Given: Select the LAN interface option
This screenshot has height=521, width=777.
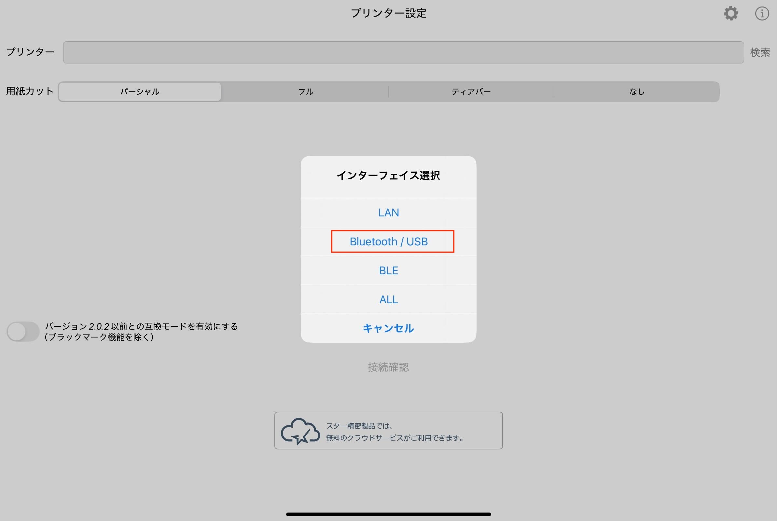Looking at the screenshot, I should pyautogui.click(x=389, y=212).
